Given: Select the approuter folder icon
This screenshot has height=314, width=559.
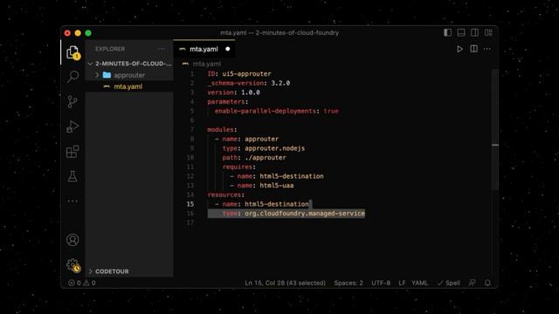Looking at the screenshot, I should [x=107, y=75].
